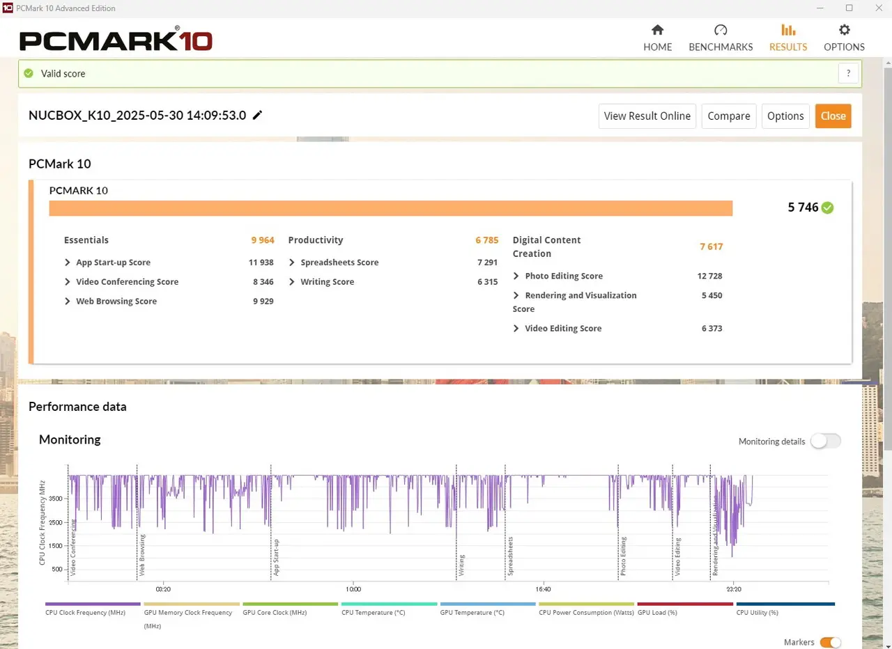Select the GPU Load legend color bar

(684, 604)
